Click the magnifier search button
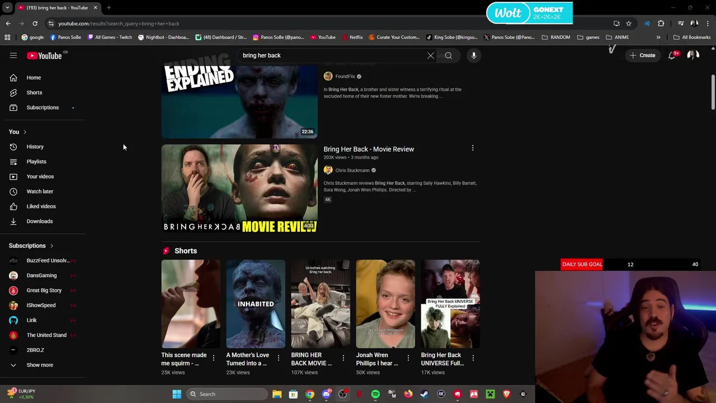 pyautogui.click(x=449, y=55)
